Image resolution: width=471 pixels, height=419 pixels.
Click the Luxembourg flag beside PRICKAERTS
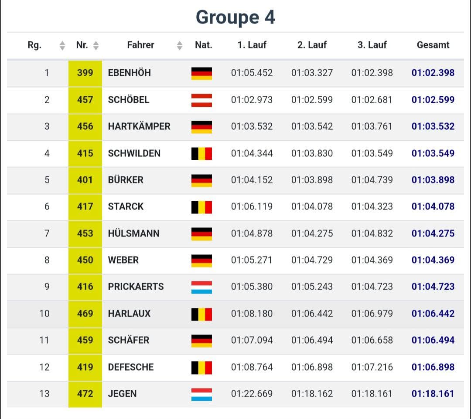coord(201,287)
